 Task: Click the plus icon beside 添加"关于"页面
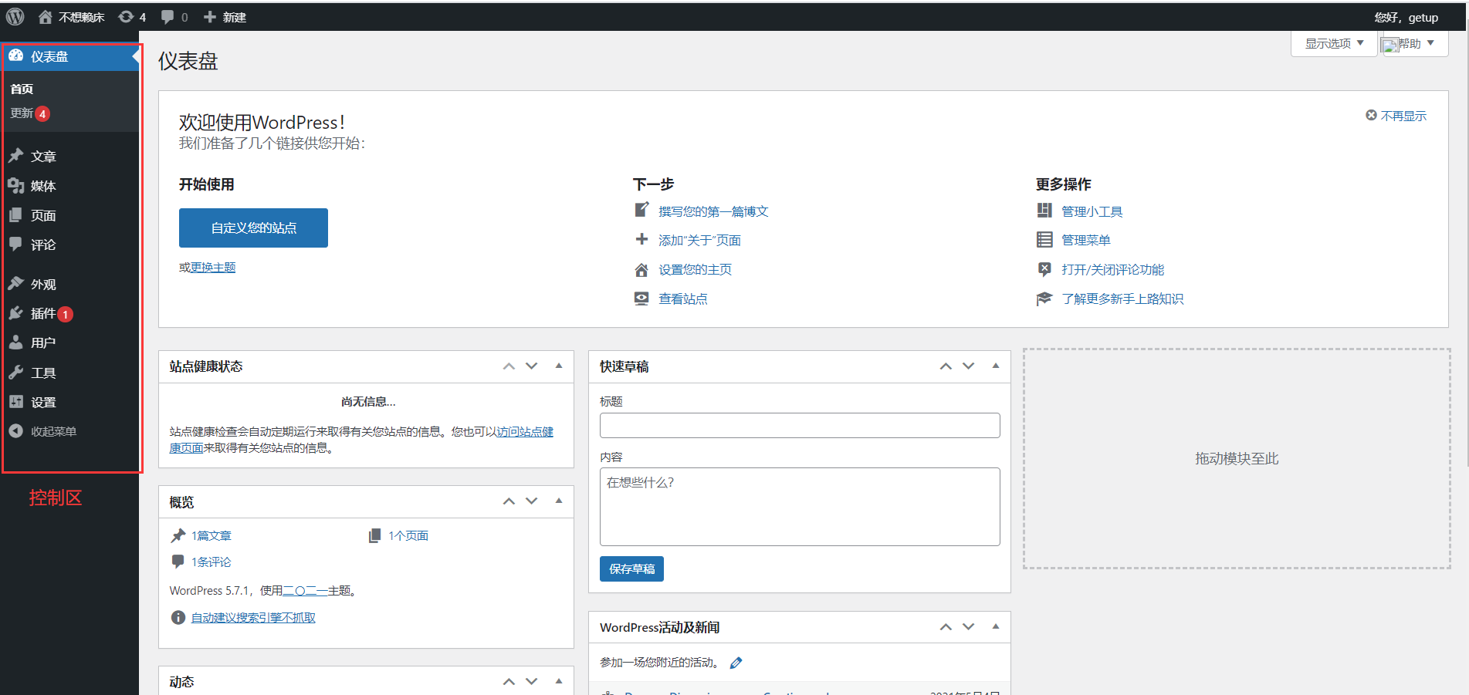[641, 239]
